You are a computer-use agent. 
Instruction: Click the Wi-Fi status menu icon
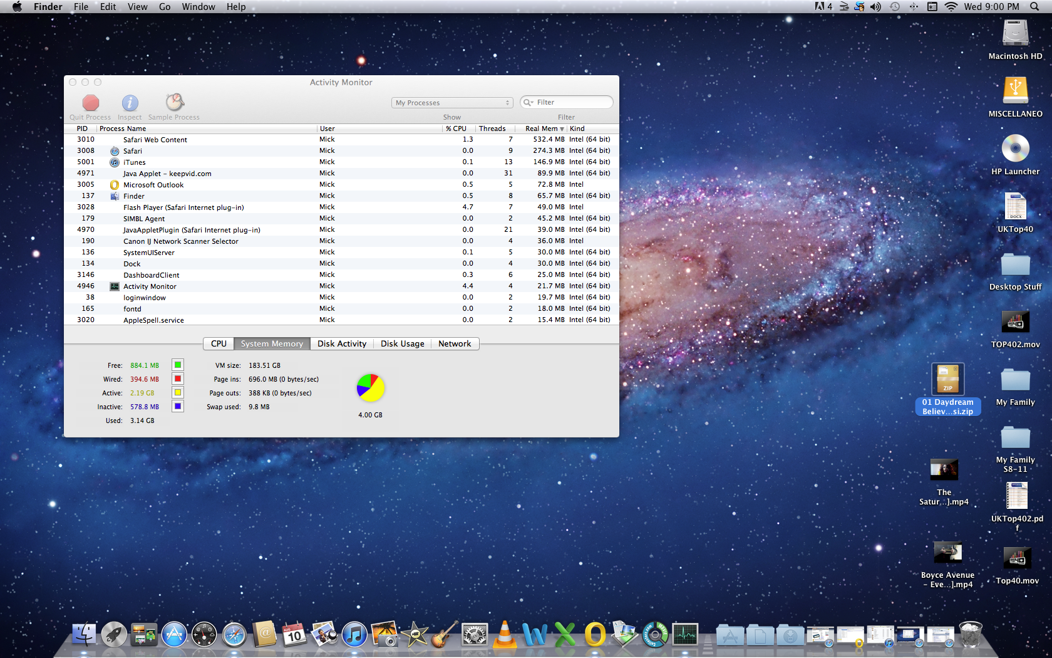[951, 7]
